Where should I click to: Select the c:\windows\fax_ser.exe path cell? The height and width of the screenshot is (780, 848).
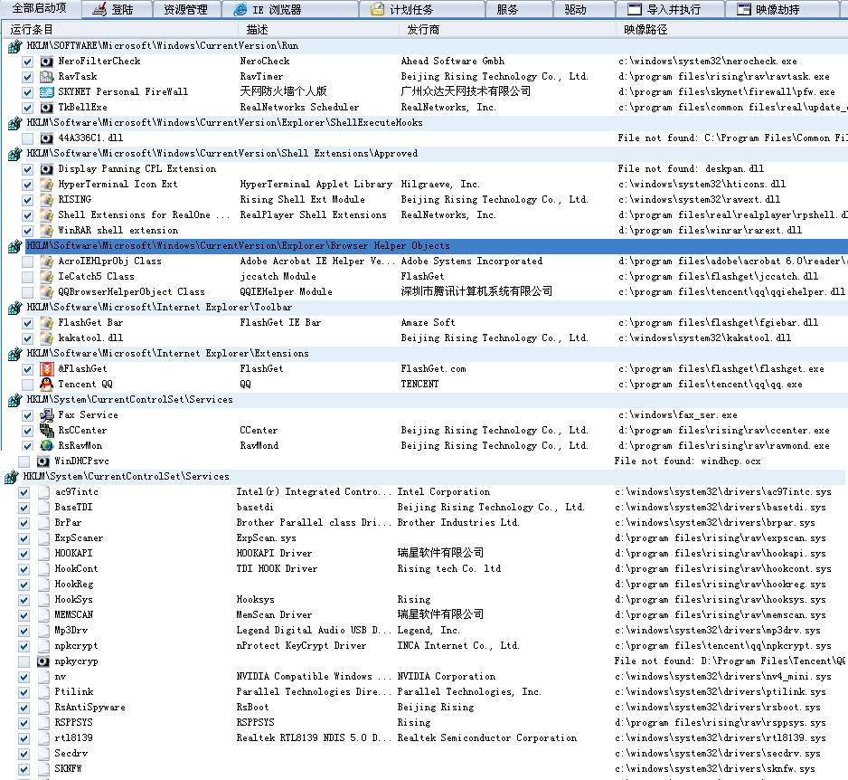click(678, 415)
